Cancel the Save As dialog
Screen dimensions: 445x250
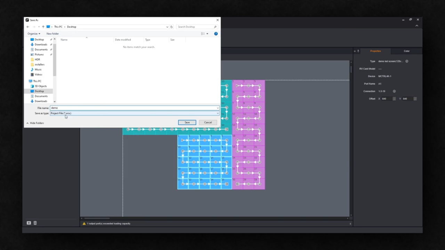[x=208, y=122]
